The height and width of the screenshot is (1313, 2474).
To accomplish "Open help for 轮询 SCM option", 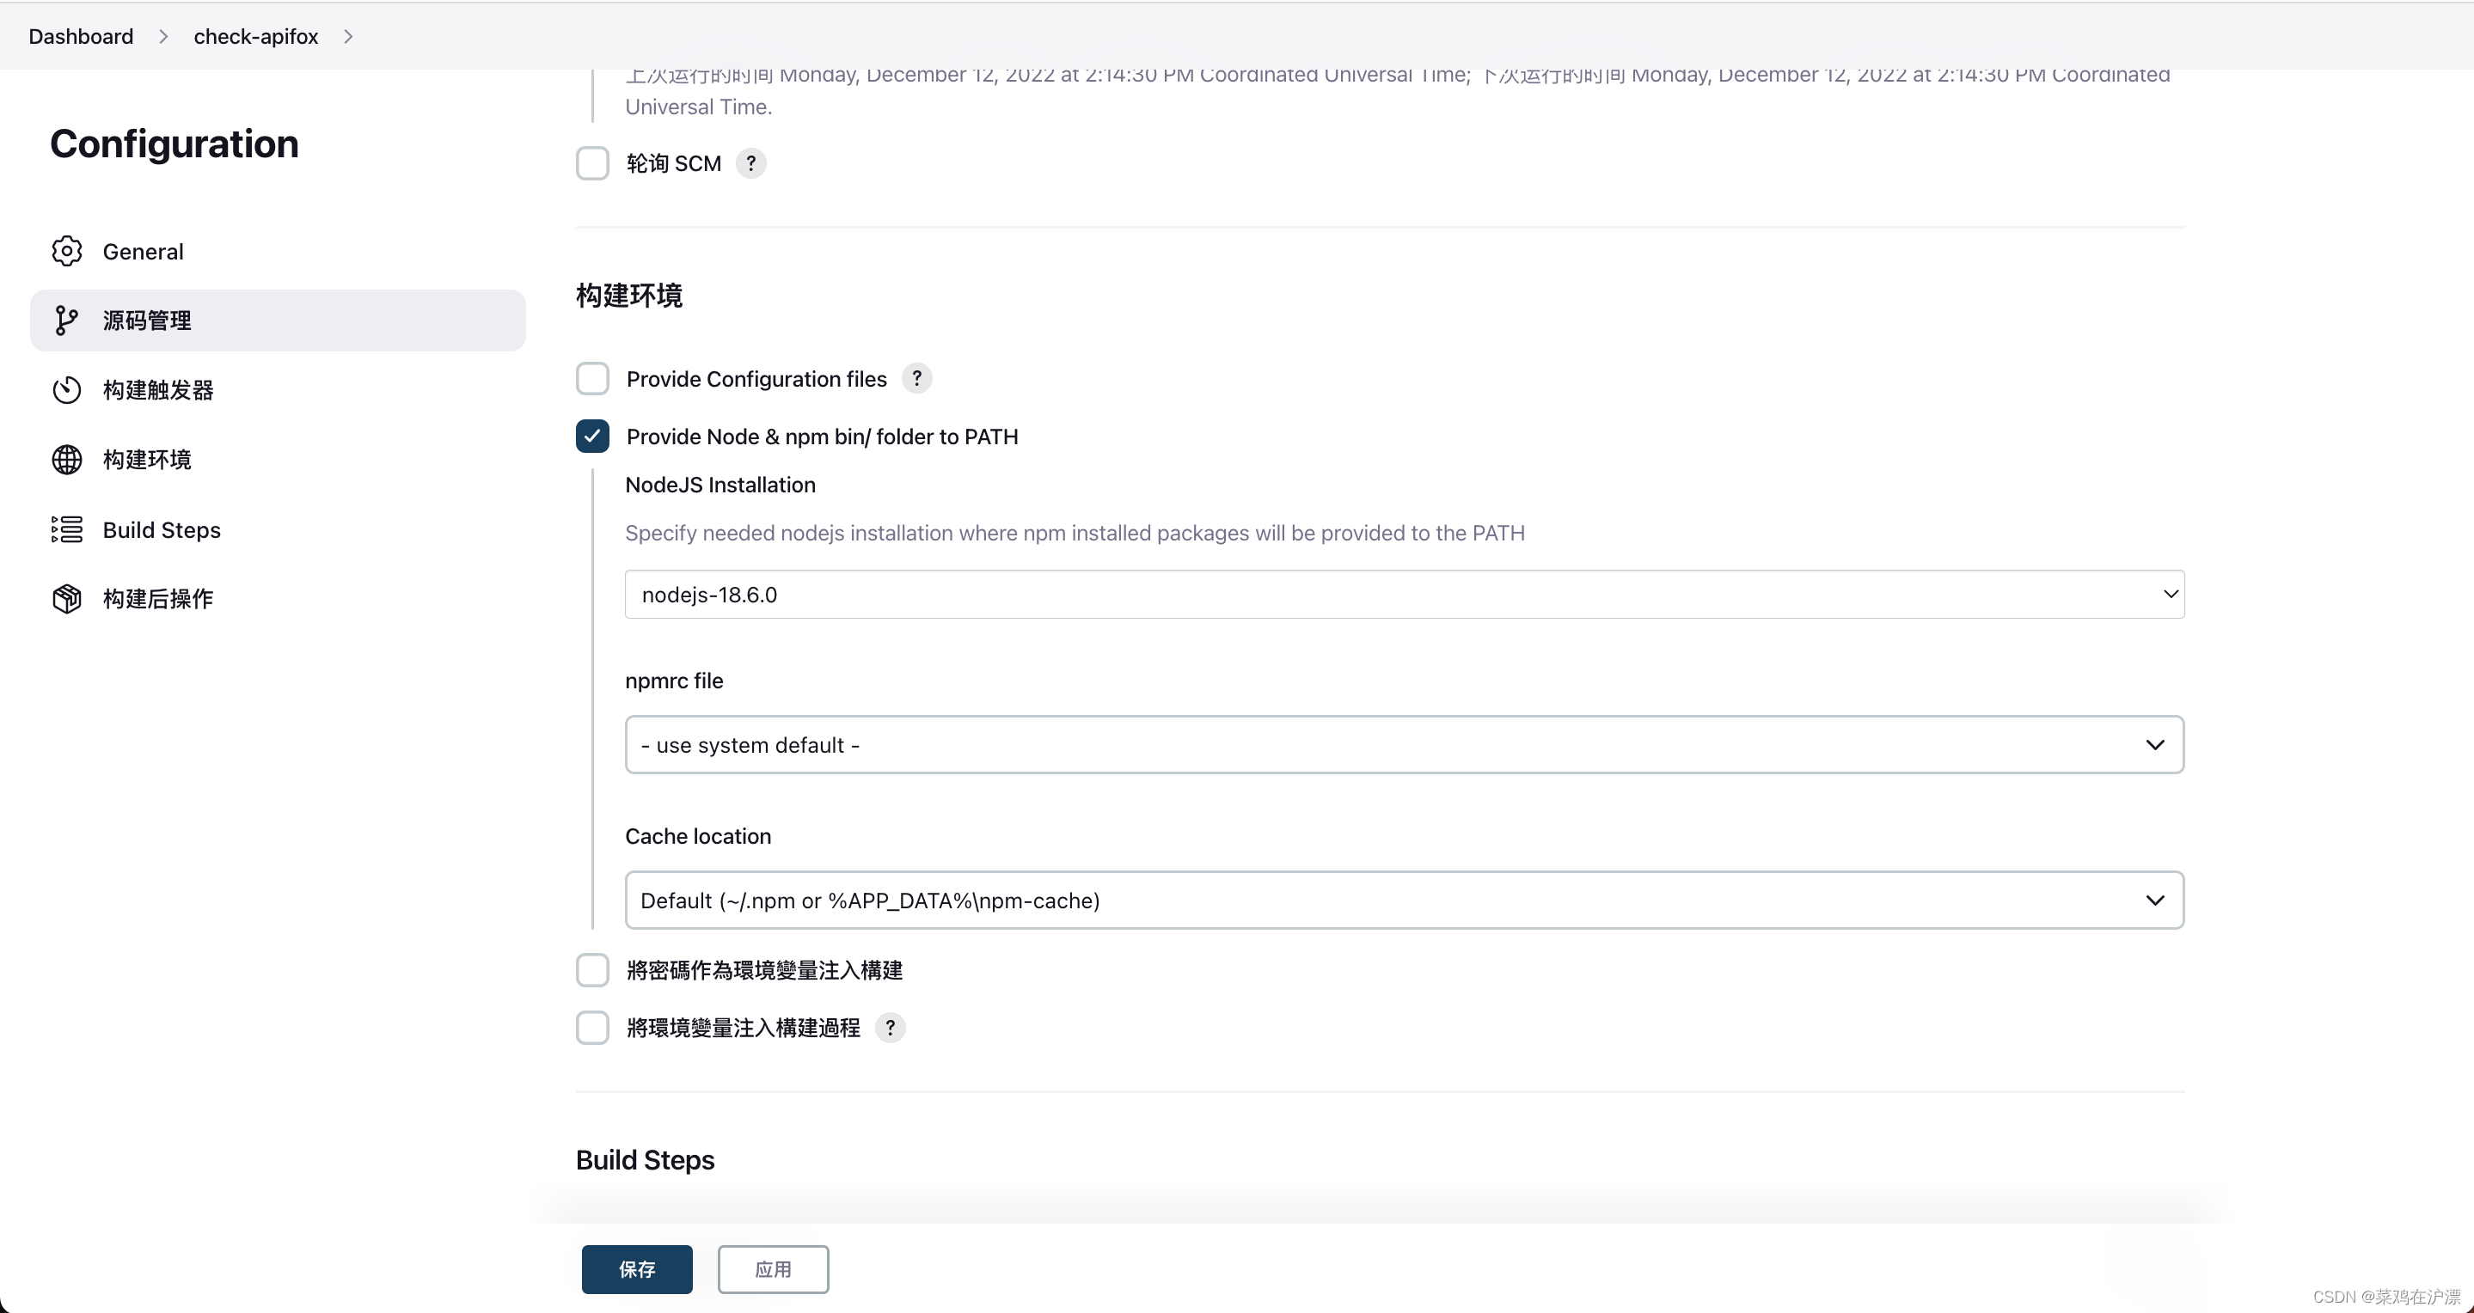I will click(751, 163).
